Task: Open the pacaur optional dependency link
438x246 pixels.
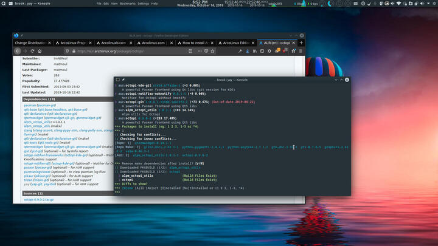Action: tap(29, 168)
